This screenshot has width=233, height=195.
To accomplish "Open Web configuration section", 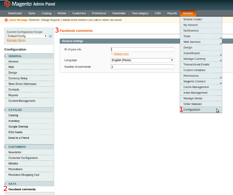I will [29, 67].
